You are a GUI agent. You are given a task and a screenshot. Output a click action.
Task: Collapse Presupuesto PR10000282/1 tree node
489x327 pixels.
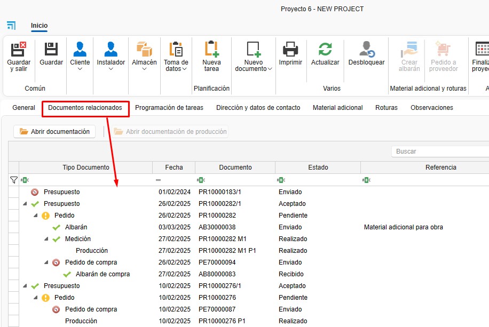point(25,204)
